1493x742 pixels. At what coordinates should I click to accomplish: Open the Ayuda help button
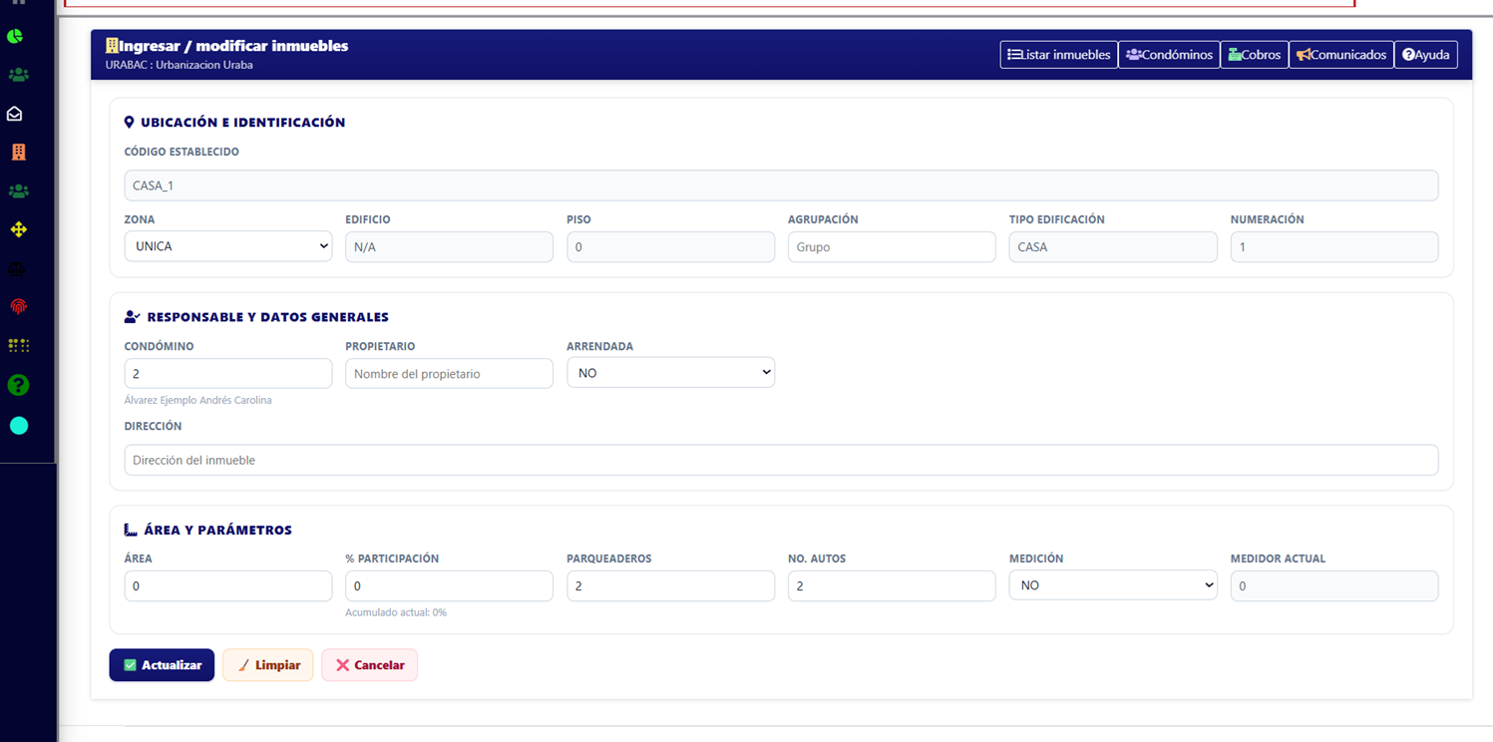[1426, 55]
